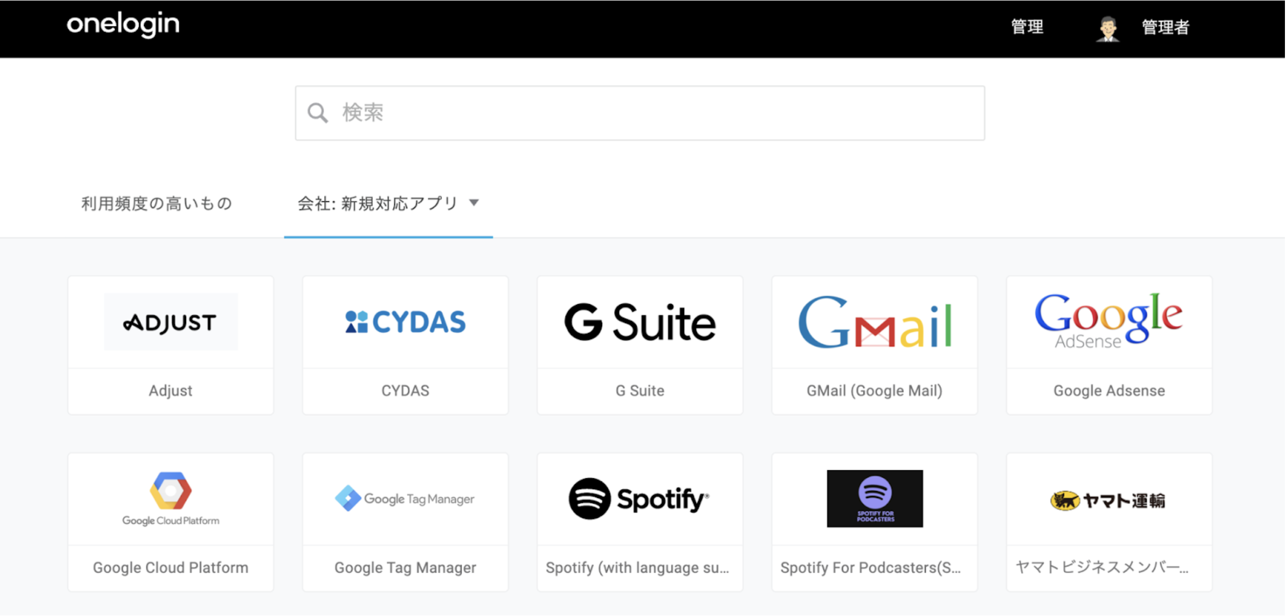Click the G Suite name label
Image resolution: width=1286 pixels, height=616 pixels.
(x=640, y=391)
